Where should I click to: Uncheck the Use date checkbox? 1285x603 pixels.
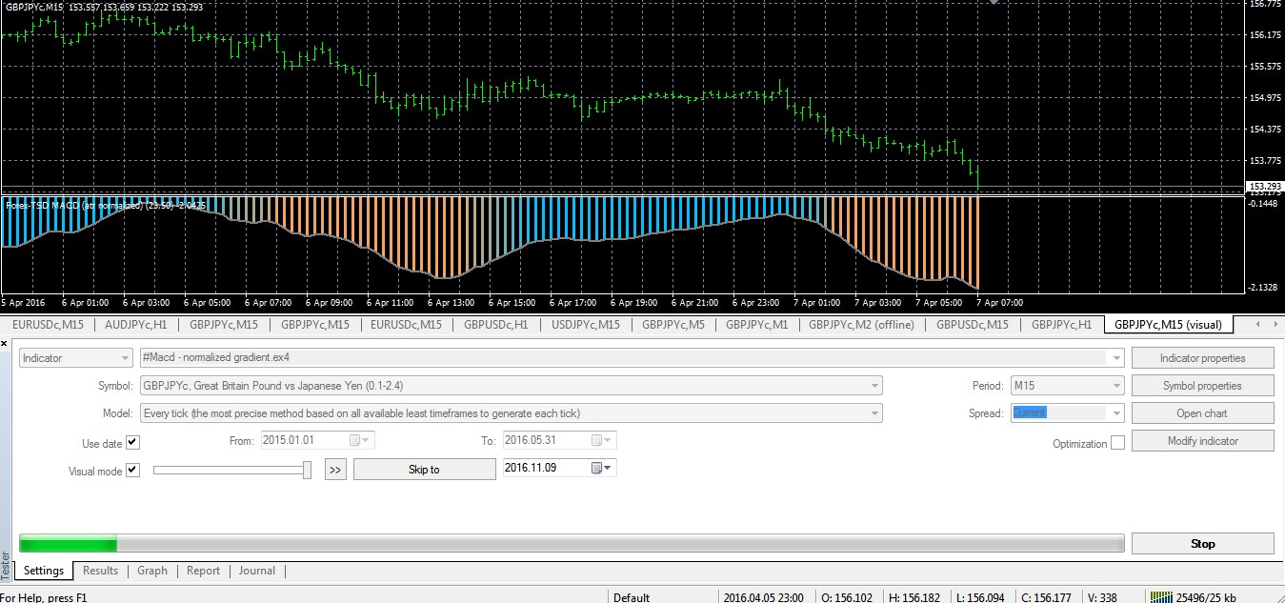[132, 443]
